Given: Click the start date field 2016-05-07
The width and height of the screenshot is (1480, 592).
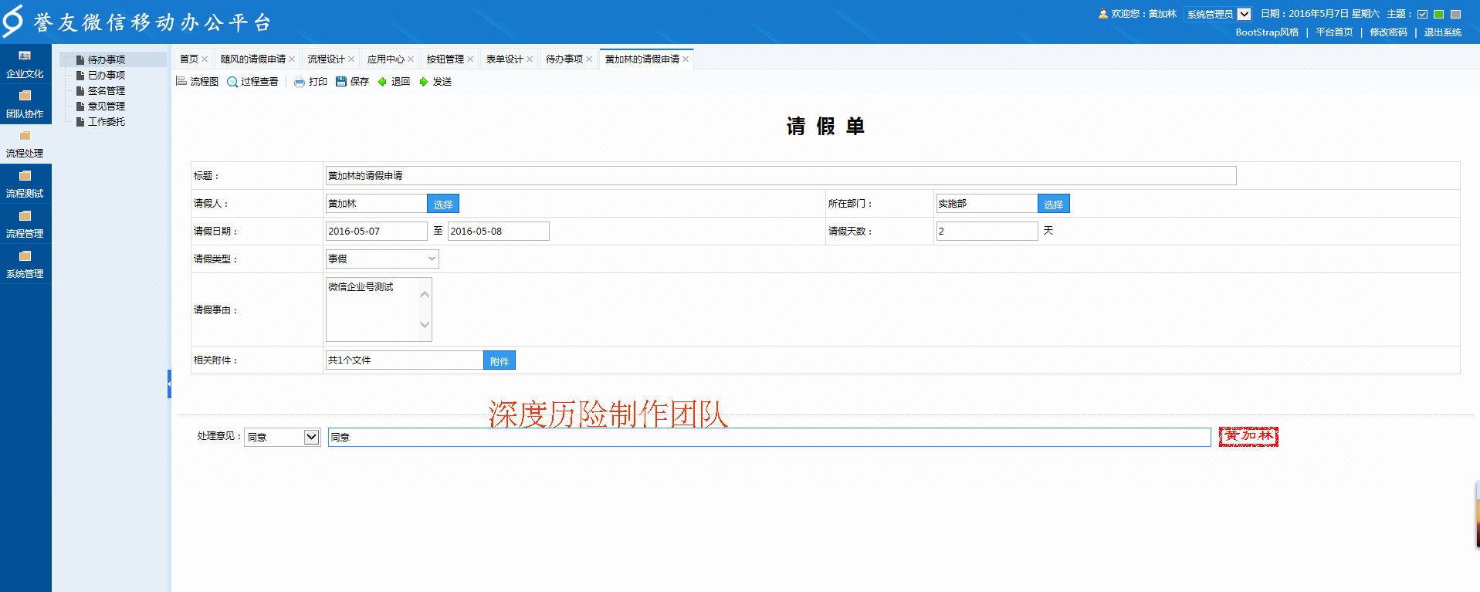Looking at the screenshot, I should click(377, 232).
